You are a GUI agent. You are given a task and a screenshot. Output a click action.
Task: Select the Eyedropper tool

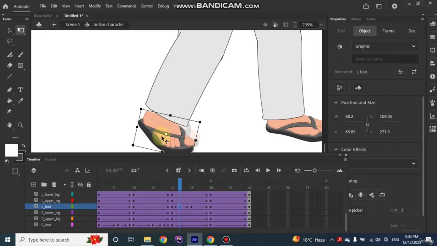tap(20, 101)
